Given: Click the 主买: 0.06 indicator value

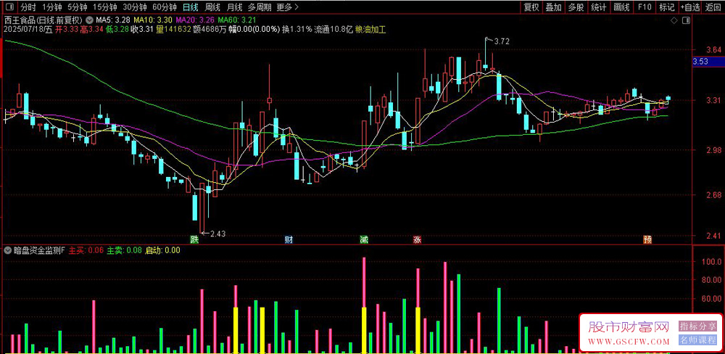Looking at the screenshot, I should (86, 250).
